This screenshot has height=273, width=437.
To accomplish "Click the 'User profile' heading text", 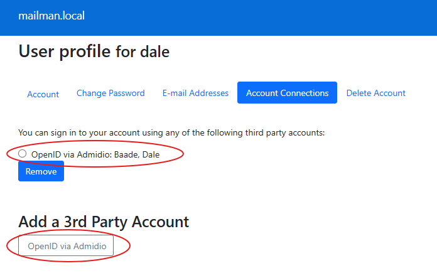I will point(64,51).
